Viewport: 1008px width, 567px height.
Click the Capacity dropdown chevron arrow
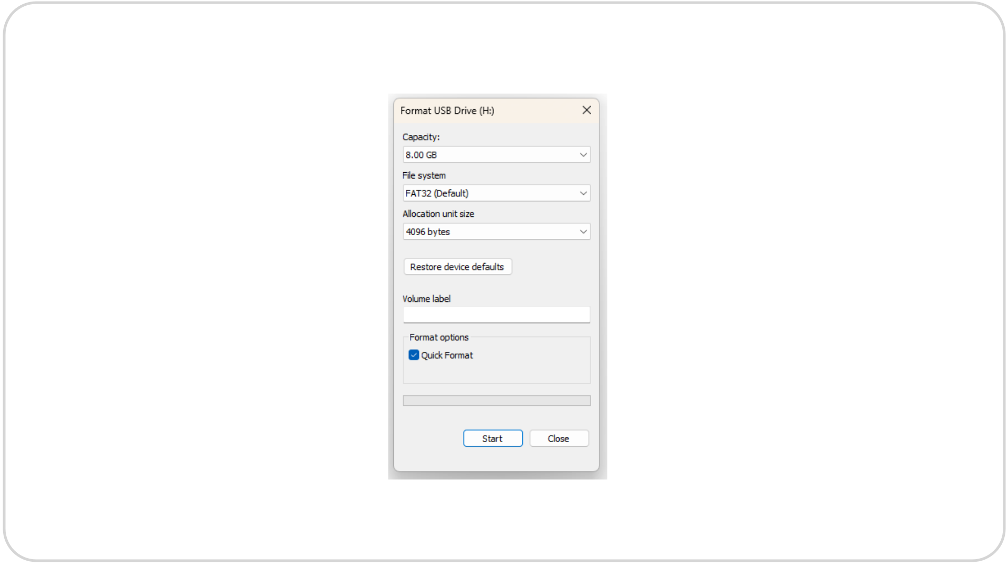583,154
